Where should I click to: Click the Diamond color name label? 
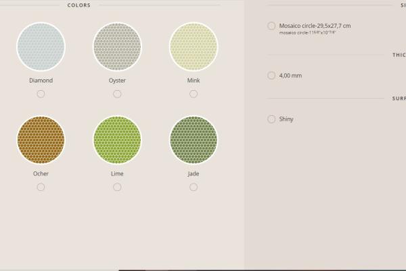click(41, 81)
